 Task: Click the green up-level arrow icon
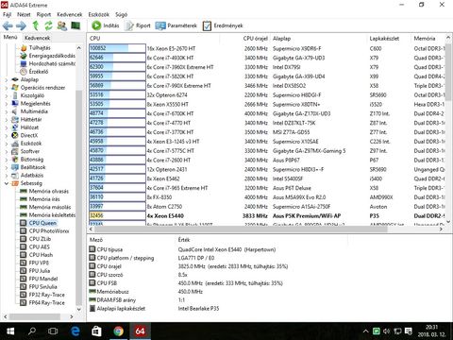pos(36,25)
